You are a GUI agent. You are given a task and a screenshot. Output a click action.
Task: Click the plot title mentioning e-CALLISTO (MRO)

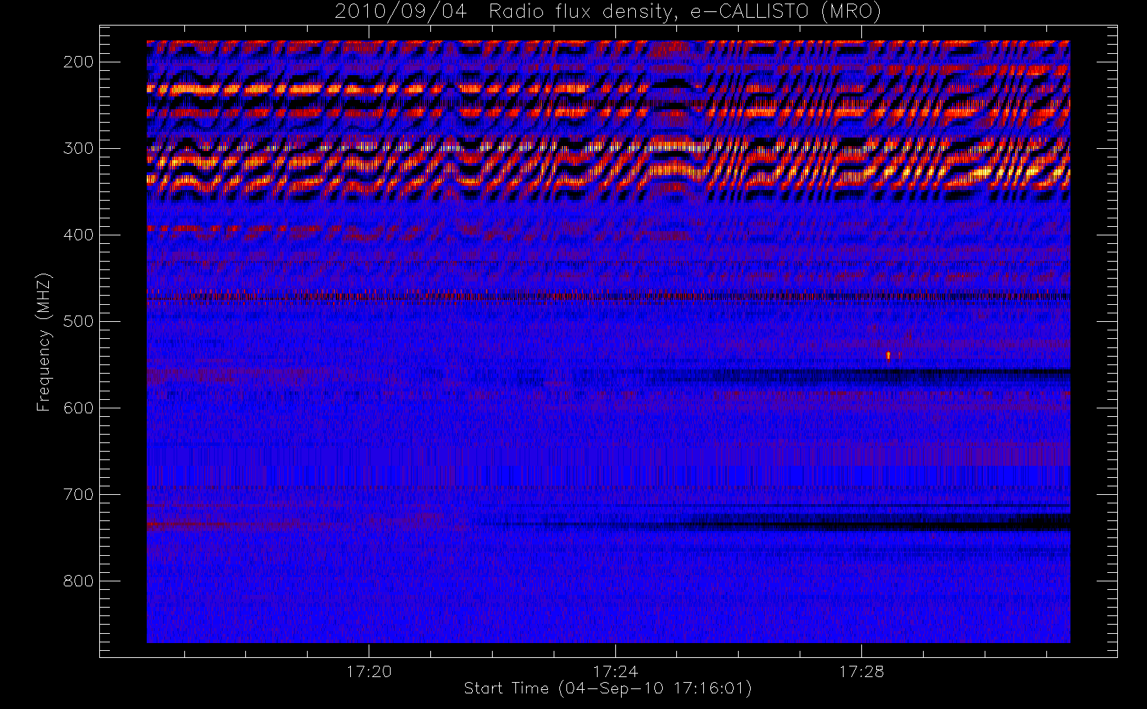coord(608,12)
